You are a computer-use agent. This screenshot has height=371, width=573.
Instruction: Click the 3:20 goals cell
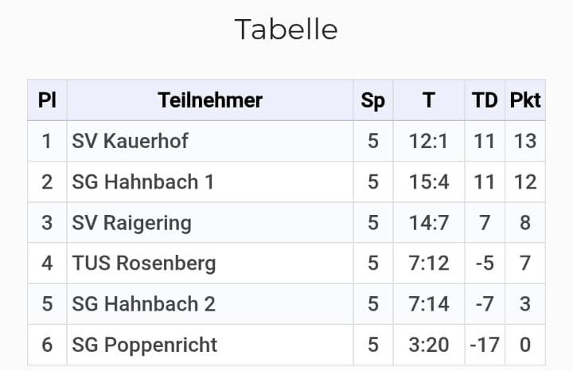pos(429,345)
